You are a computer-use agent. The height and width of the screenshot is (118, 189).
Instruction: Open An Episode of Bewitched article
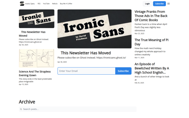152,68
